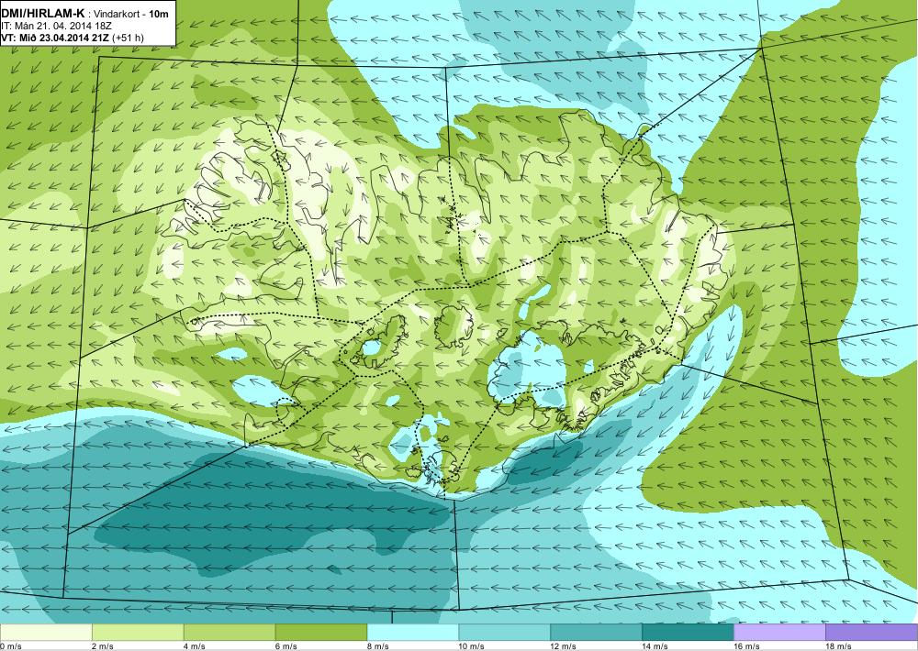Select the 10–12 m/s turquoise legend swatch
This screenshot has height=651, width=918.
[505, 633]
